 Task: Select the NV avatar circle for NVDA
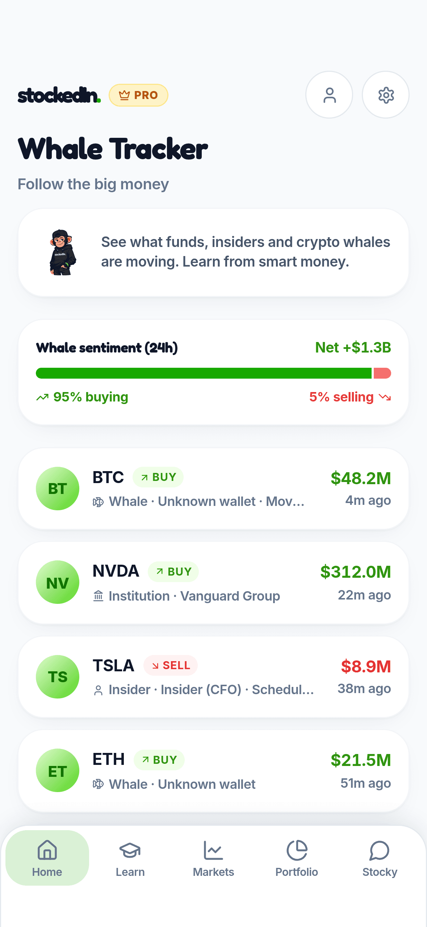58,582
